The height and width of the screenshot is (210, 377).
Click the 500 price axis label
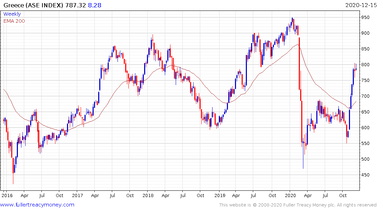(365, 159)
